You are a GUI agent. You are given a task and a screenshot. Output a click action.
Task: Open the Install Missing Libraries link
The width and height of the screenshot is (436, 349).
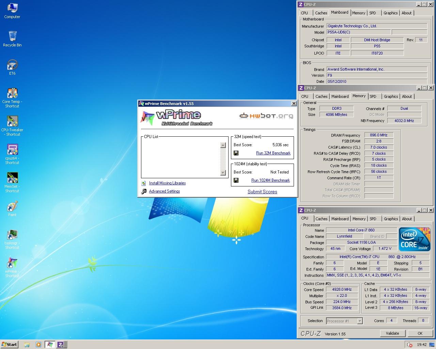coord(167,183)
